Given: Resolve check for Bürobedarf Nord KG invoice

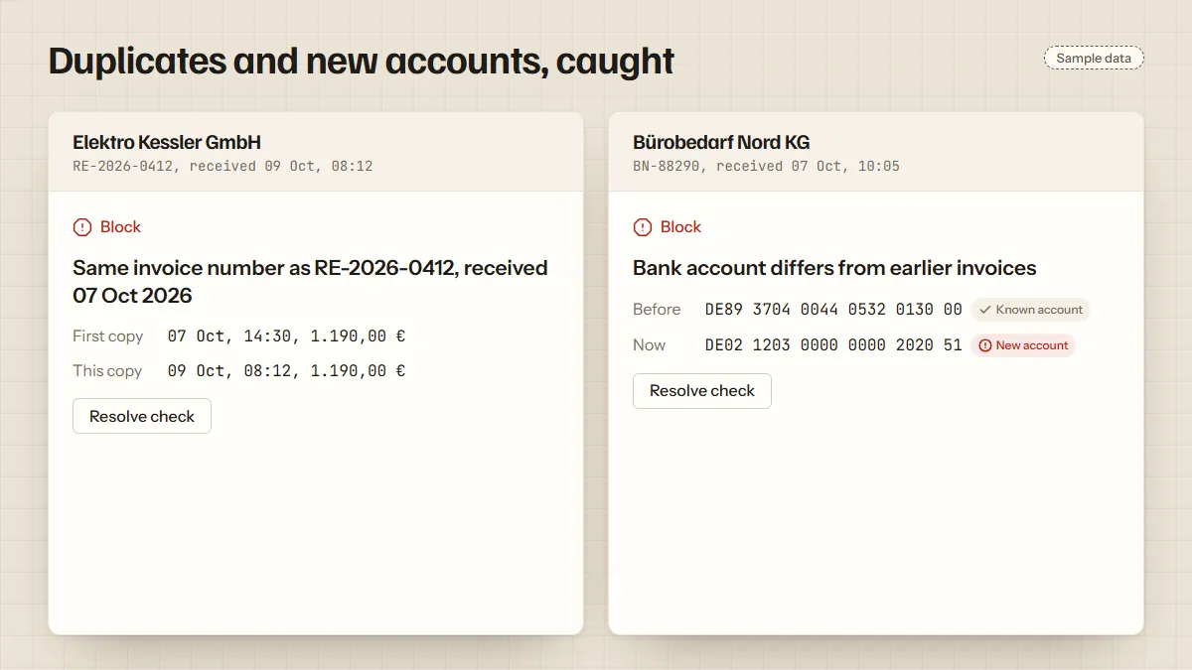Looking at the screenshot, I should (x=702, y=390).
